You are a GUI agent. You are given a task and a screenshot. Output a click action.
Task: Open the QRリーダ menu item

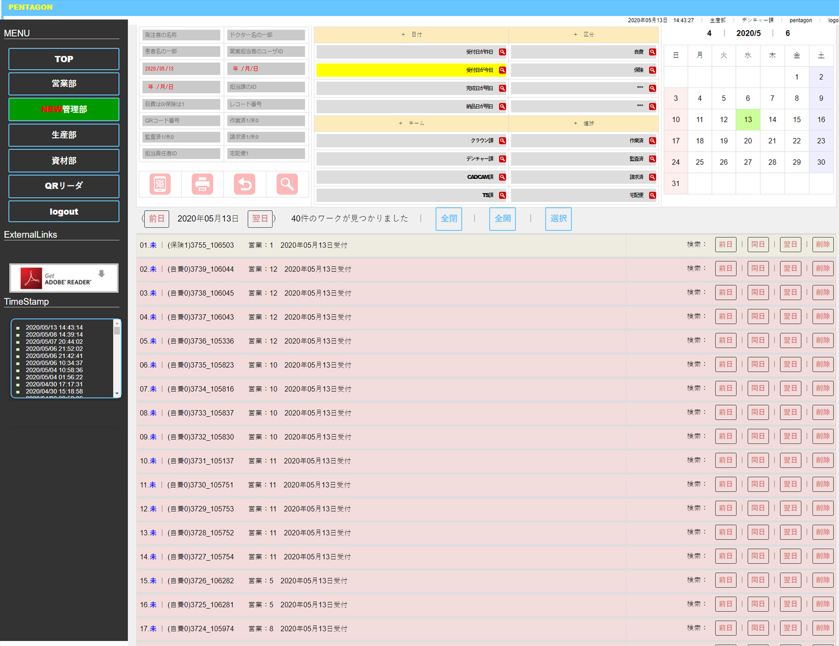click(64, 186)
